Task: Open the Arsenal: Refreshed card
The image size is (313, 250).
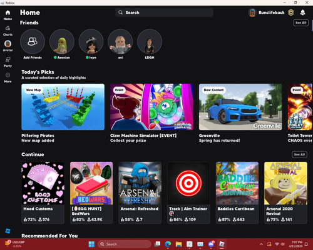Action: point(140,192)
